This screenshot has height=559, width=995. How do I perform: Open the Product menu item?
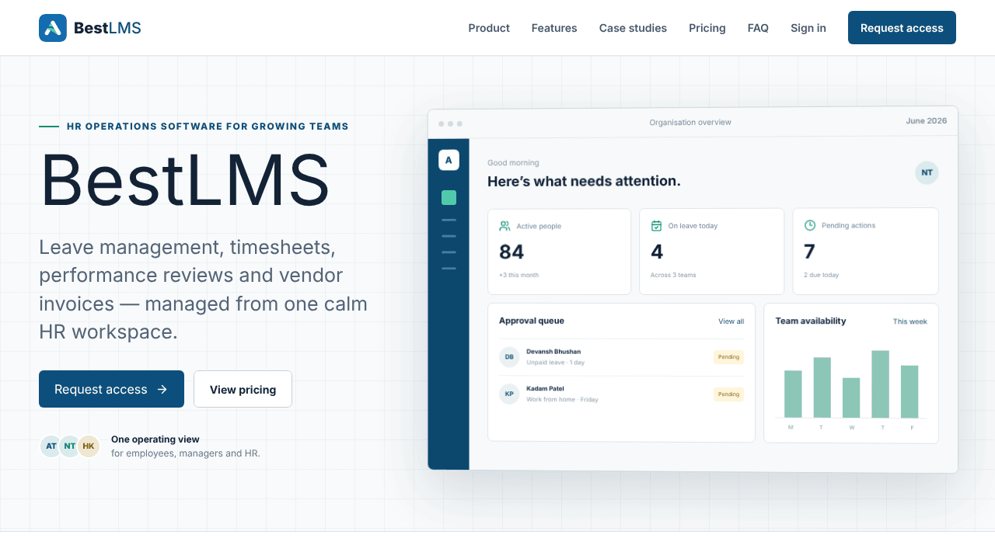pos(489,28)
